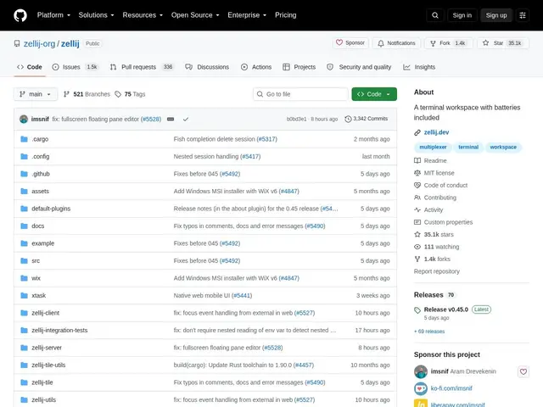Open the Activity link

pyautogui.click(x=428, y=209)
